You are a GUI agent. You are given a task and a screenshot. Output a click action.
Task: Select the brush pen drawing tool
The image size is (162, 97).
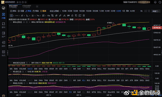pos(64,16)
